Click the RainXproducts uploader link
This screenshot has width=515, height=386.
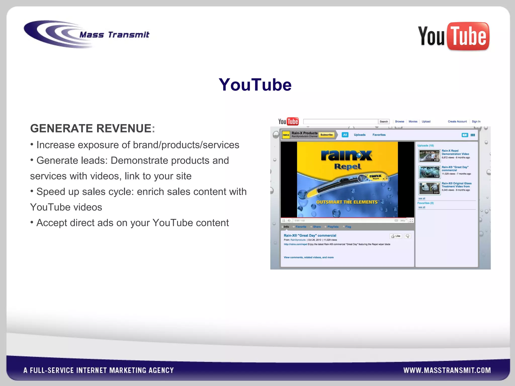(x=298, y=240)
